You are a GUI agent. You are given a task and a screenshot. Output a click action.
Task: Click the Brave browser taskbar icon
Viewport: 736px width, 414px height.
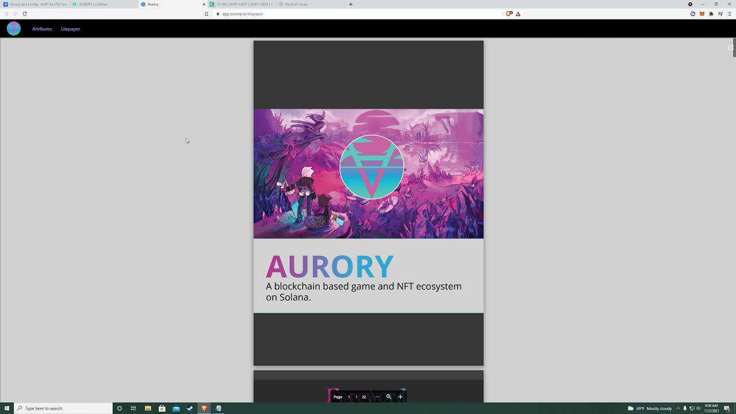coord(204,408)
